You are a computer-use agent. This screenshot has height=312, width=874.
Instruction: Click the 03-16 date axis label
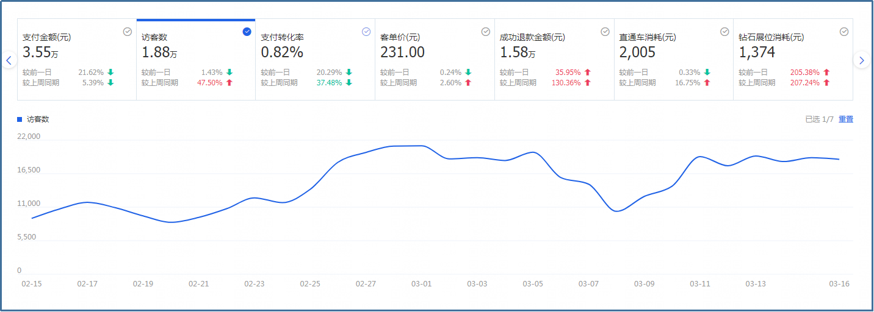tap(839, 284)
